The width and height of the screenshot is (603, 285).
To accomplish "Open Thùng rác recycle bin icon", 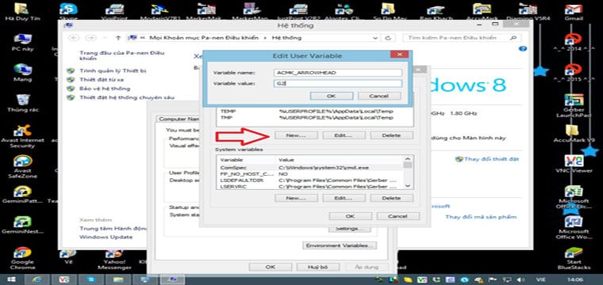I will click(23, 103).
